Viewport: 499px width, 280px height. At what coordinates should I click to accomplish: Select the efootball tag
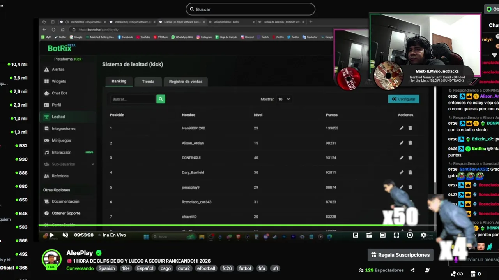tap(206, 268)
